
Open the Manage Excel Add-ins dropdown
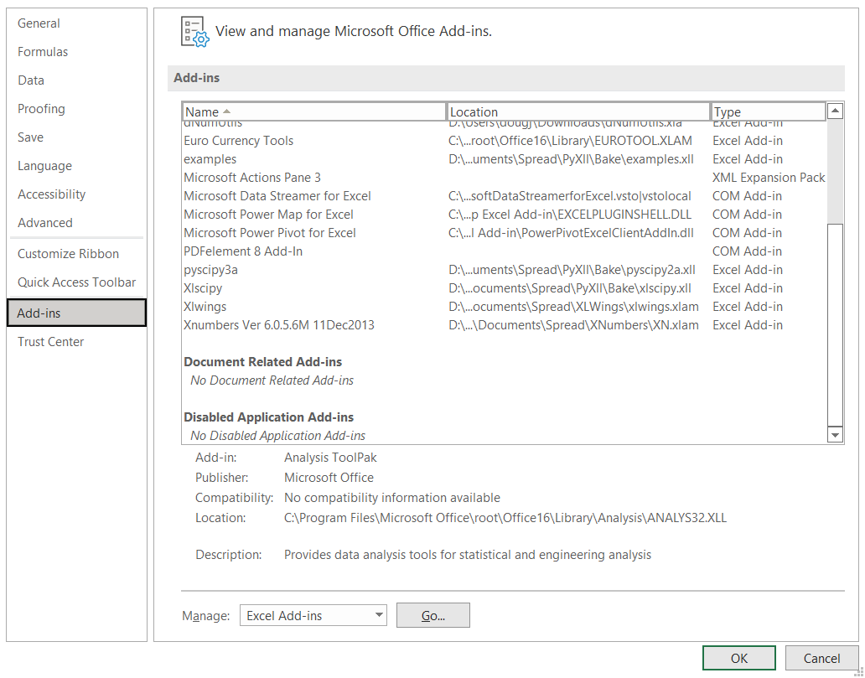click(313, 615)
